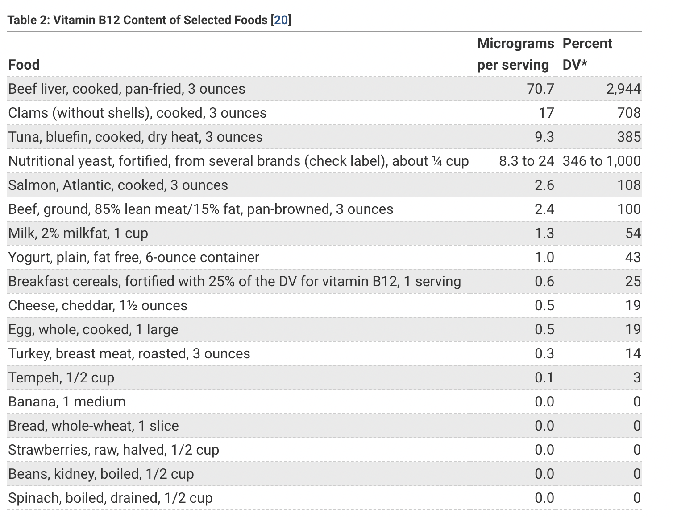Select the boiled Spinach row label
This screenshot has width=673, height=517.
(110, 498)
